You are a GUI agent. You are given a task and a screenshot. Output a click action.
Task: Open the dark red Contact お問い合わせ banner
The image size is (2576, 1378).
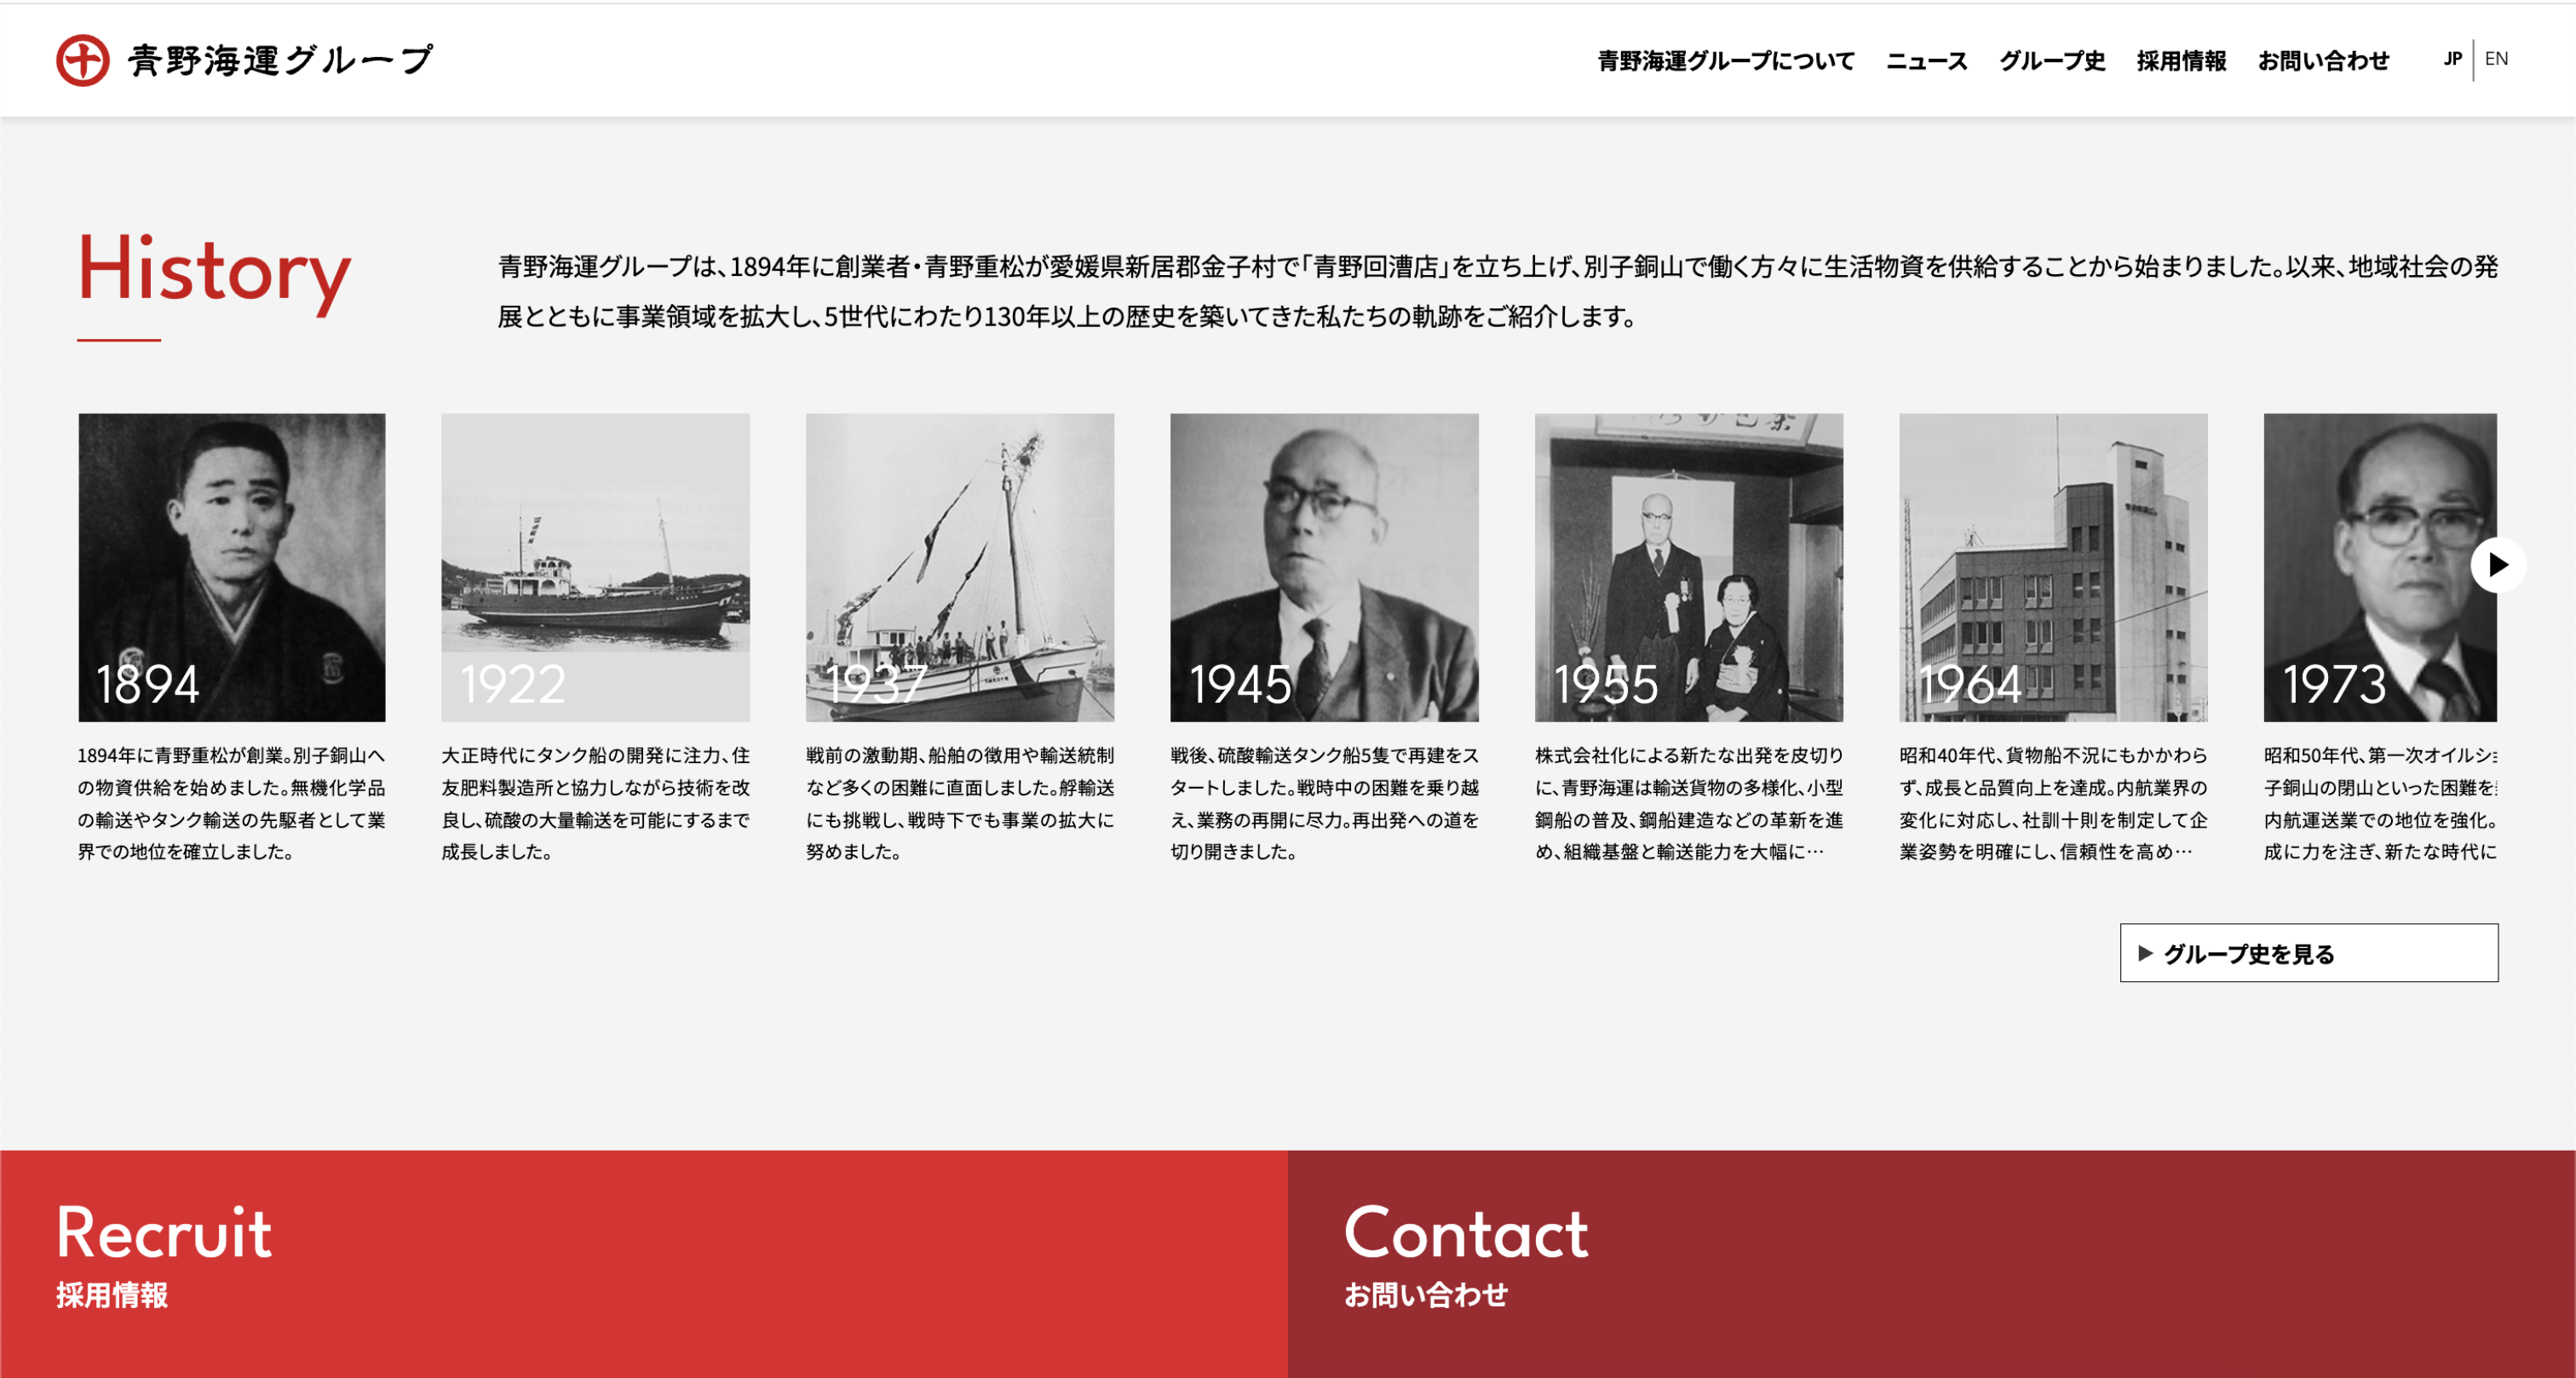pos(1931,1263)
